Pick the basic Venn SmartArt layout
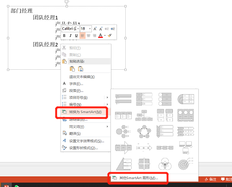The width and height of the screenshot is (232, 187). 165,164
